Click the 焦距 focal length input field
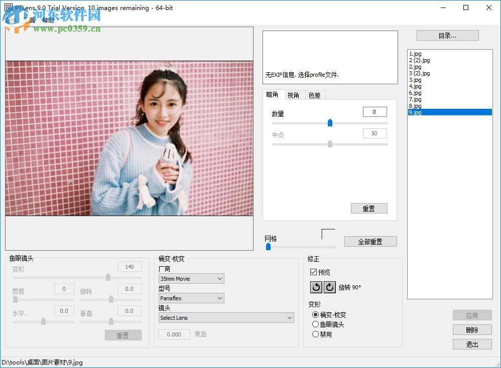Viewport: 501px width, 368px height. pos(174,334)
